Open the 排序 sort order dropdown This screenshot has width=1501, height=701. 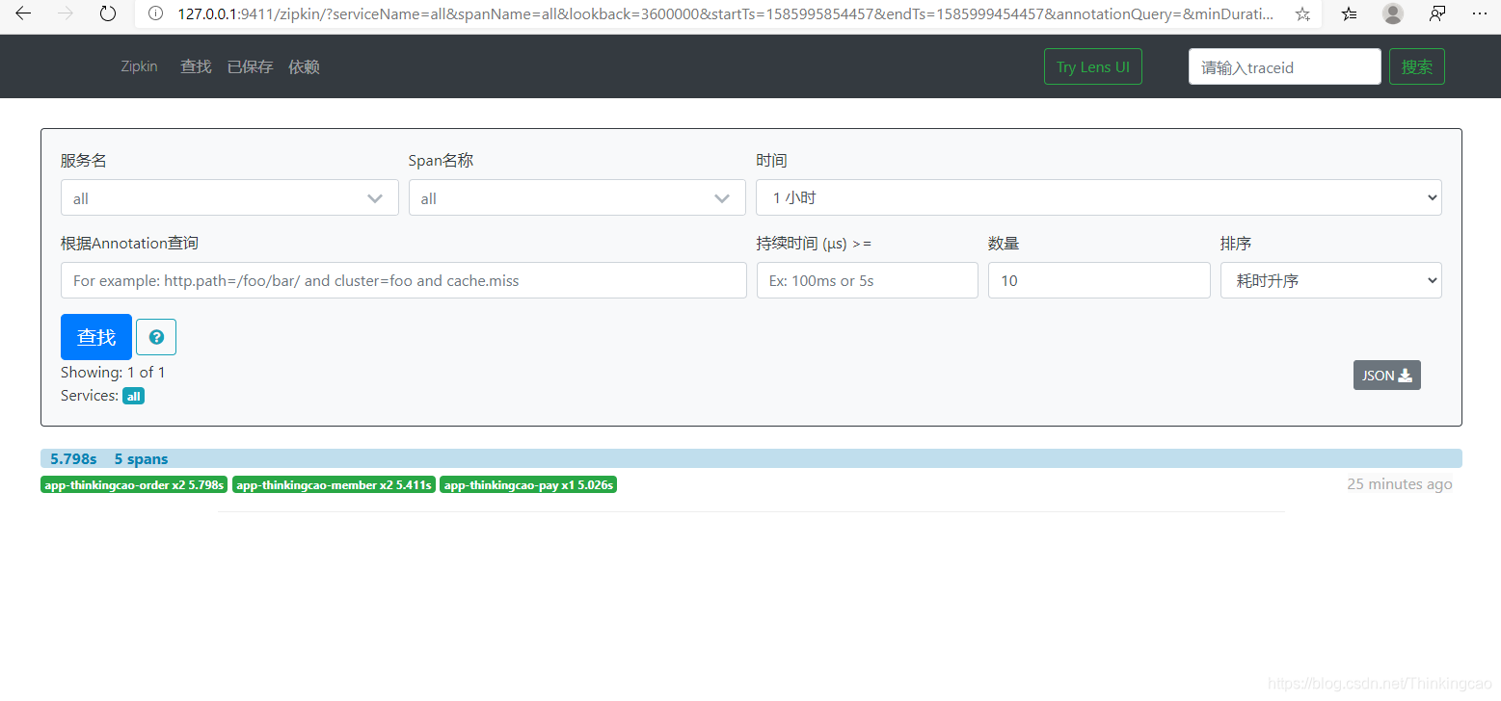tap(1331, 280)
